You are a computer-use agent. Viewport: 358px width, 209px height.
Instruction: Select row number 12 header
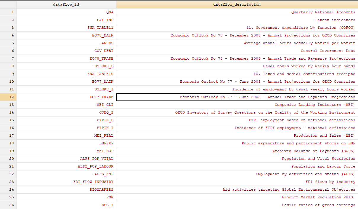click(x=8, y=97)
